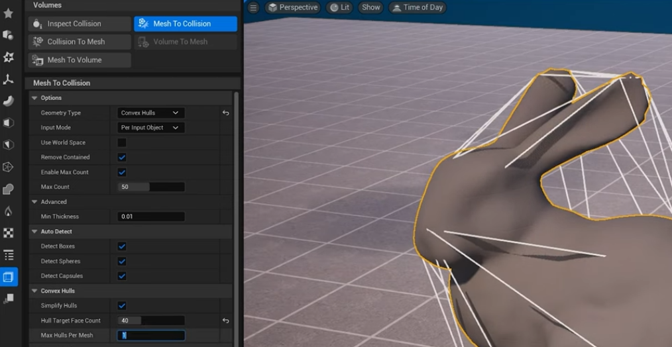The width and height of the screenshot is (672, 347).
Task: Uncheck the Simplify Hulls checkbox
Action: 122,305
